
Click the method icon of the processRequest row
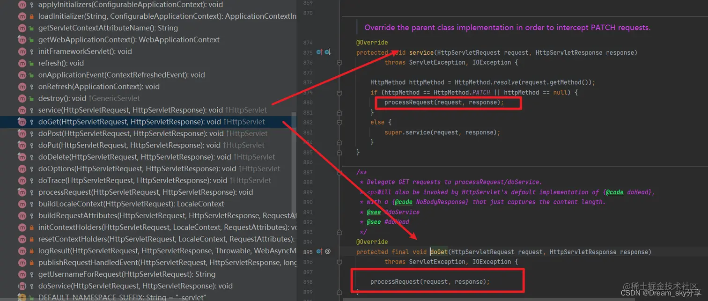pyautogui.click(x=22, y=192)
